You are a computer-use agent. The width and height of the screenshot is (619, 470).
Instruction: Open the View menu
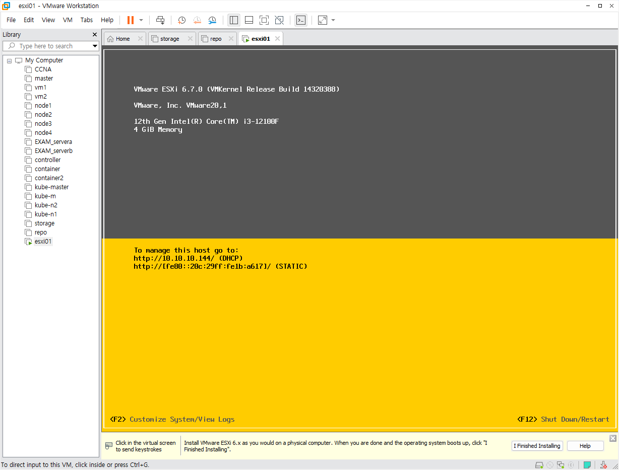point(48,20)
